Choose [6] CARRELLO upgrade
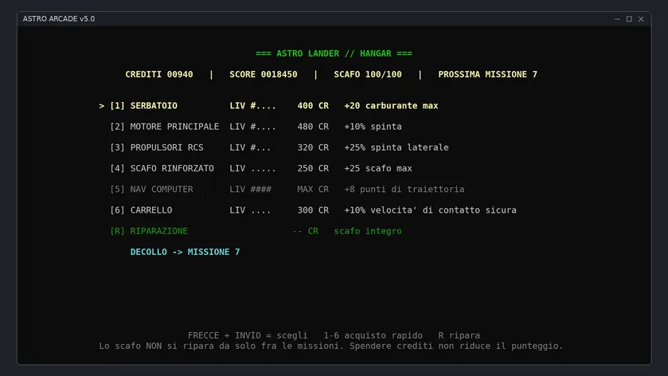Image resolution: width=668 pixels, height=376 pixels. pyautogui.click(x=313, y=210)
